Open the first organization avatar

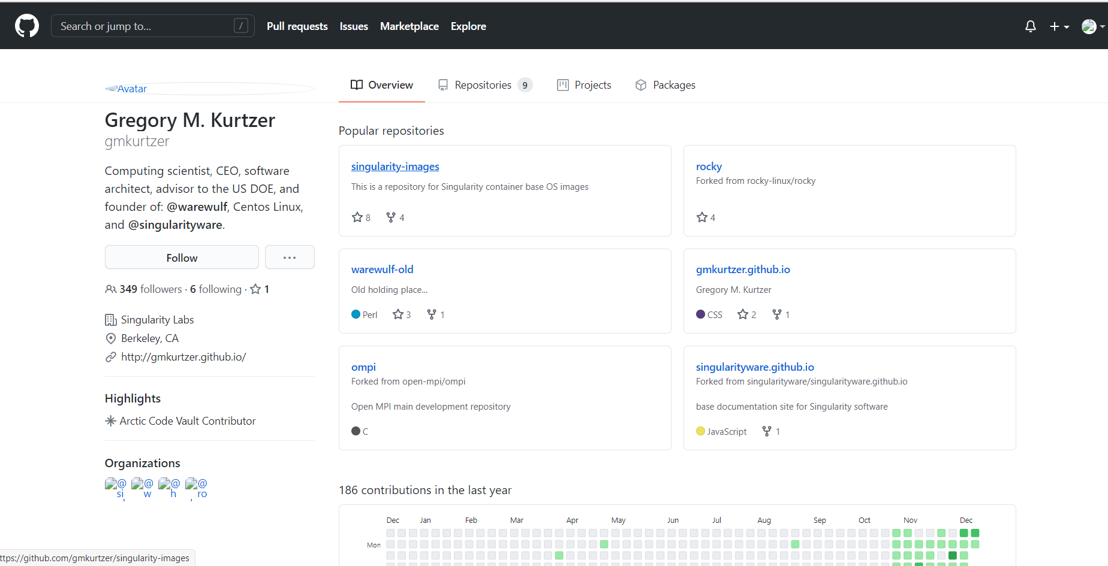[x=116, y=488]
